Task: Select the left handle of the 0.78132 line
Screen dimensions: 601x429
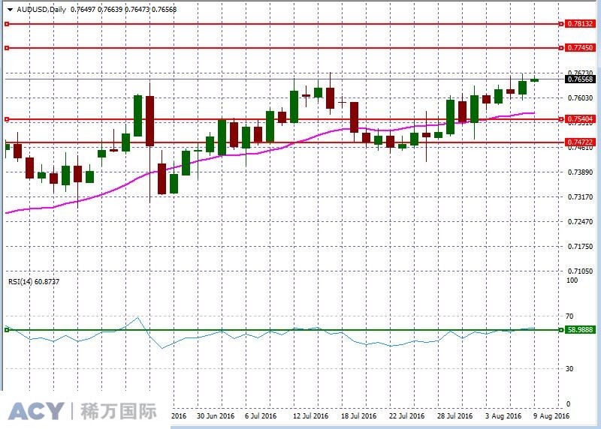Action: [x=7, y=24]
